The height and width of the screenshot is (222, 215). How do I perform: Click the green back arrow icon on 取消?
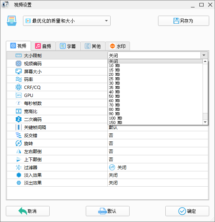(23, 211)
